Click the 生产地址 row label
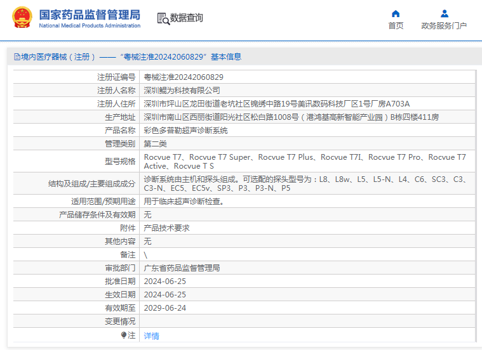 tap(120, 117)
